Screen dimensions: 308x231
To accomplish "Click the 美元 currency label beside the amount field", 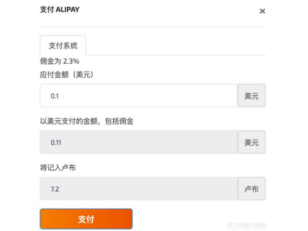I will (x=251, y=95).
